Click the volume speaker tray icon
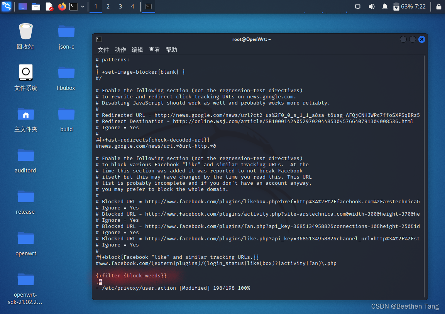Screen dimensions: 445x314 click(372, 7)
